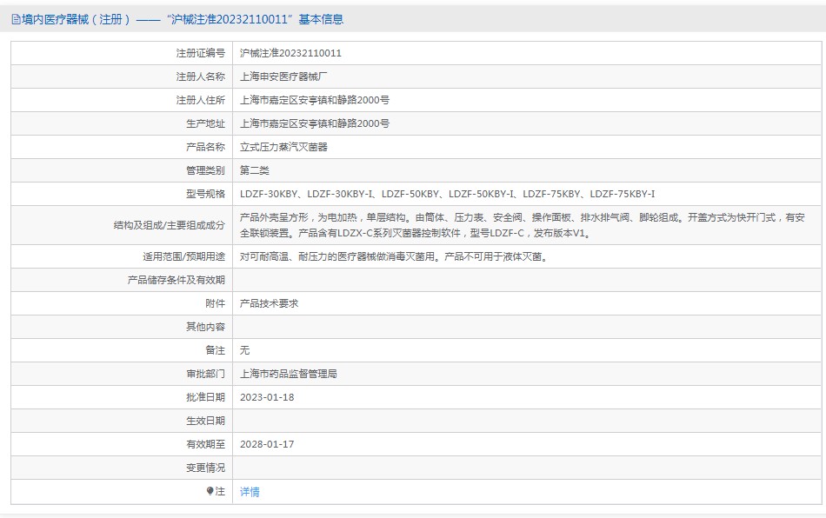This screenshot has width=826, height=518.
Task: Click the remark value 无
Action: (244, 350)
